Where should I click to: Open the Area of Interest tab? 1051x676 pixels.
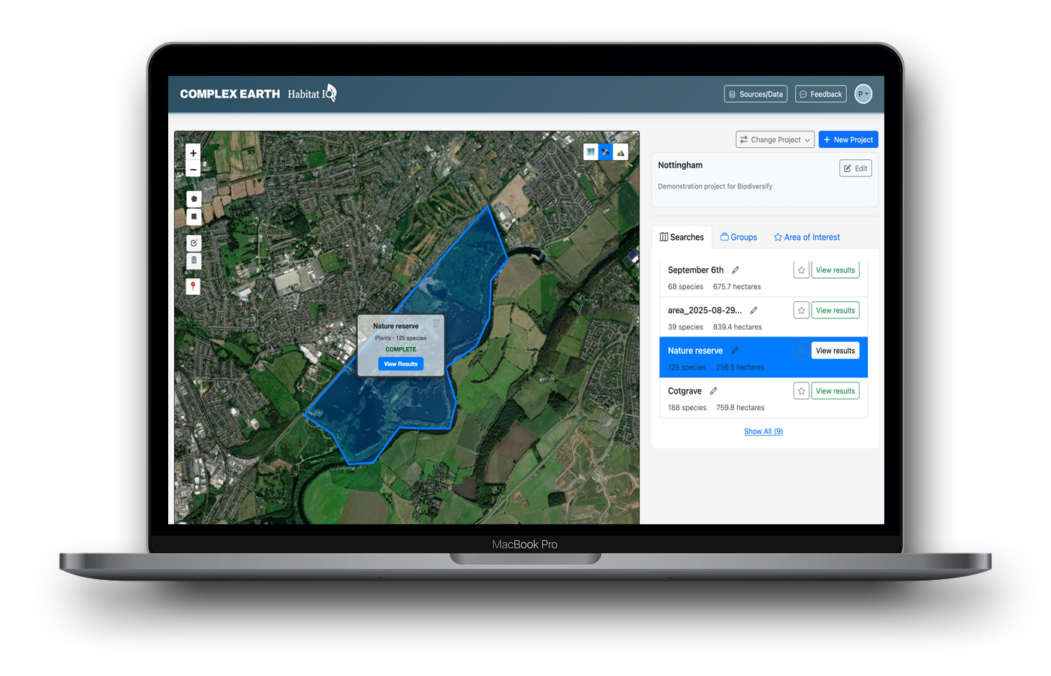point(806,237)
